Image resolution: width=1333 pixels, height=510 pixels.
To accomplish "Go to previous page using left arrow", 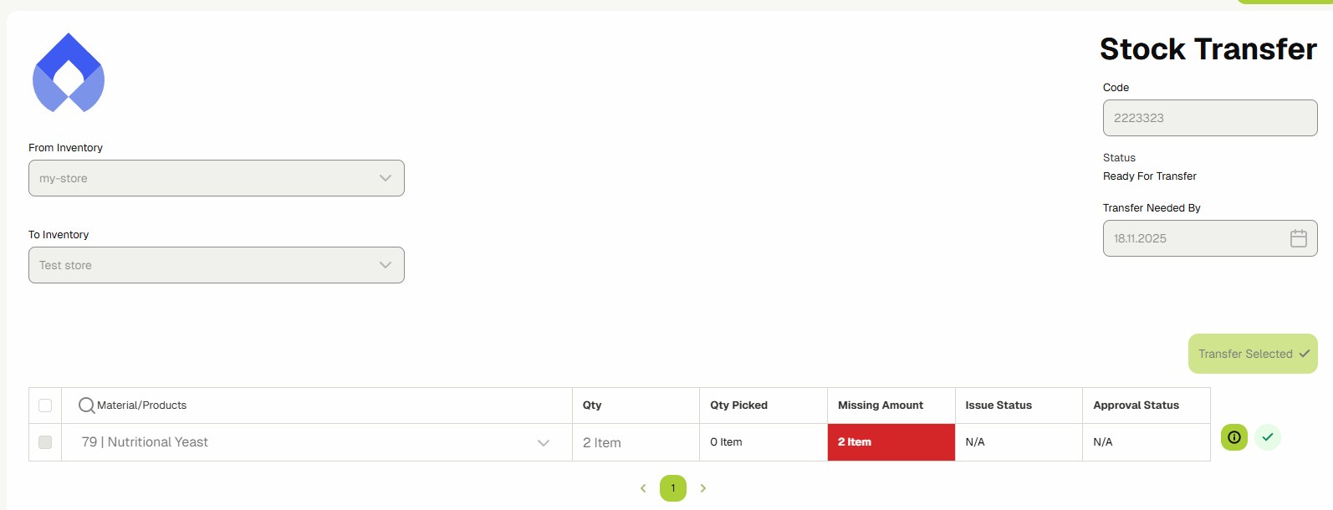I will [x=642, y=488].
